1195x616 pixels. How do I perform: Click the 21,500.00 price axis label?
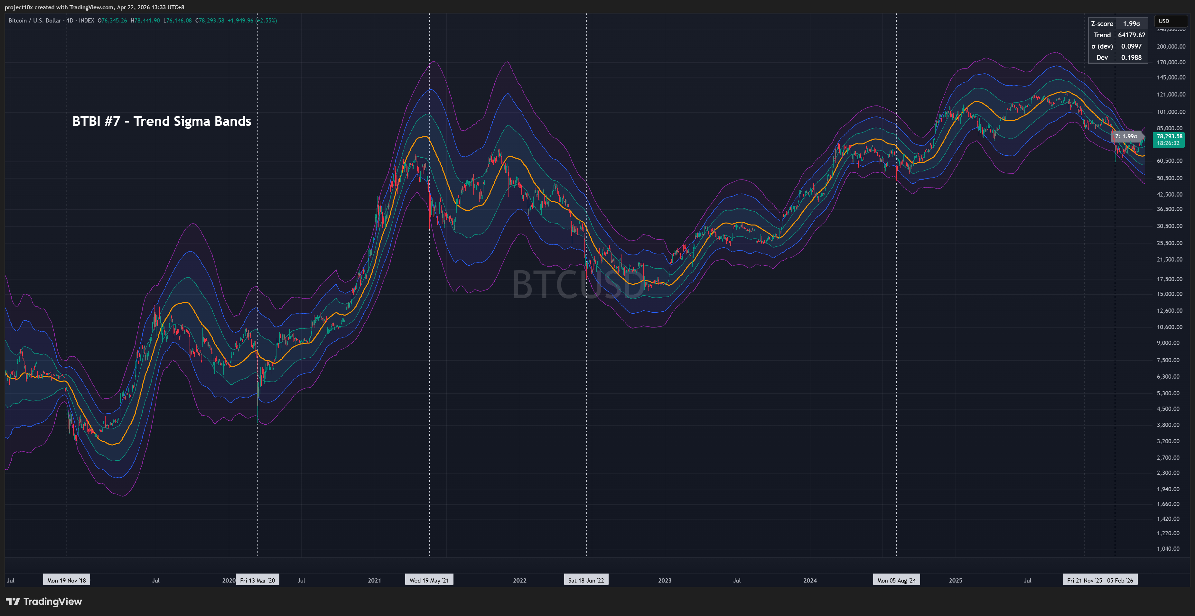pos(1170,260)
